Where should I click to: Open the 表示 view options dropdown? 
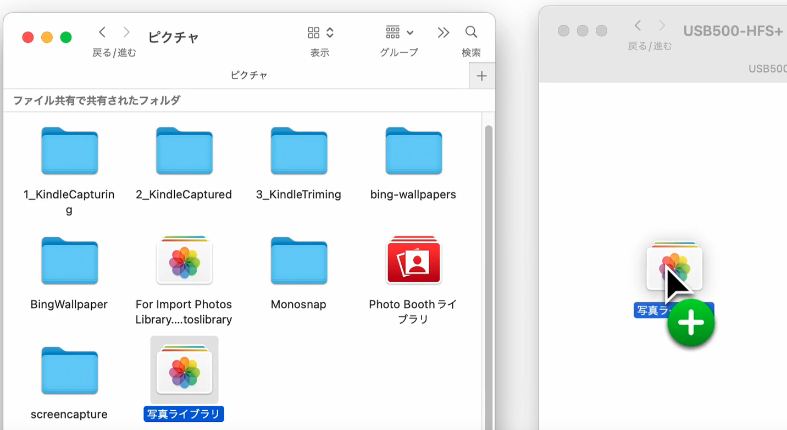319,32
